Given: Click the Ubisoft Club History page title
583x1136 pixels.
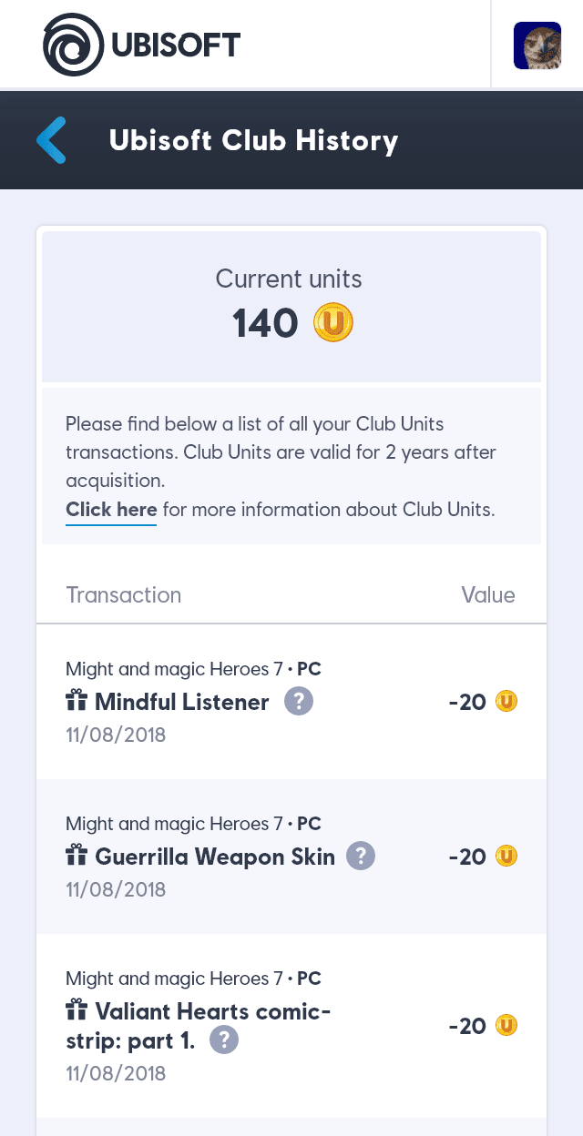Looking at the screenshot, I should pyautogui.click(x=253, y=141).
